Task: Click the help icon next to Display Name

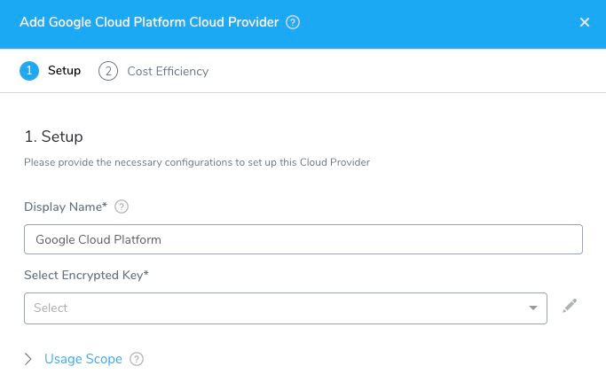Action: (122, 207)
